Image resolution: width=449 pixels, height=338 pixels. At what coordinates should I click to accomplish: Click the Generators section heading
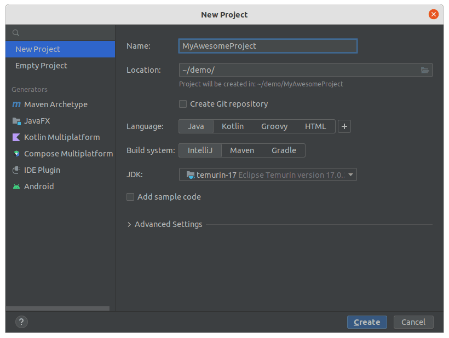(x=30, y=90)
